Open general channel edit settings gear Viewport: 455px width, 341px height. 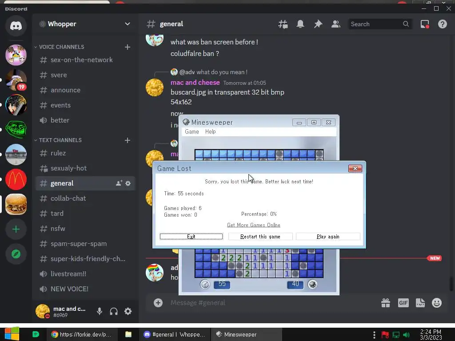128,183
